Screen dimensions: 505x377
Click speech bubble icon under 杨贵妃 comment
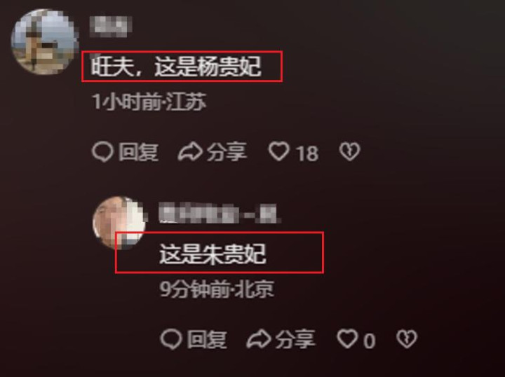click(102, 152)
